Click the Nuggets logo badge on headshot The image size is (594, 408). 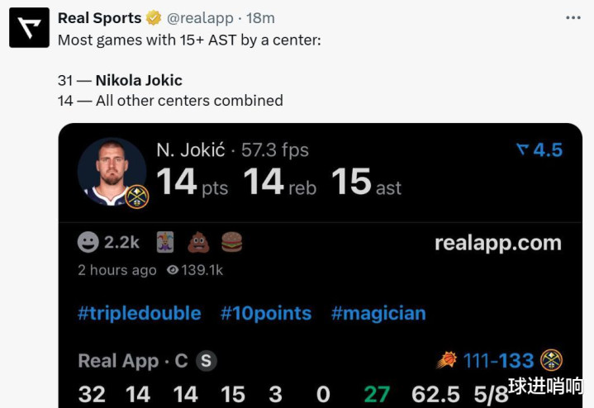pyautogui.click(x=136, y=197)
